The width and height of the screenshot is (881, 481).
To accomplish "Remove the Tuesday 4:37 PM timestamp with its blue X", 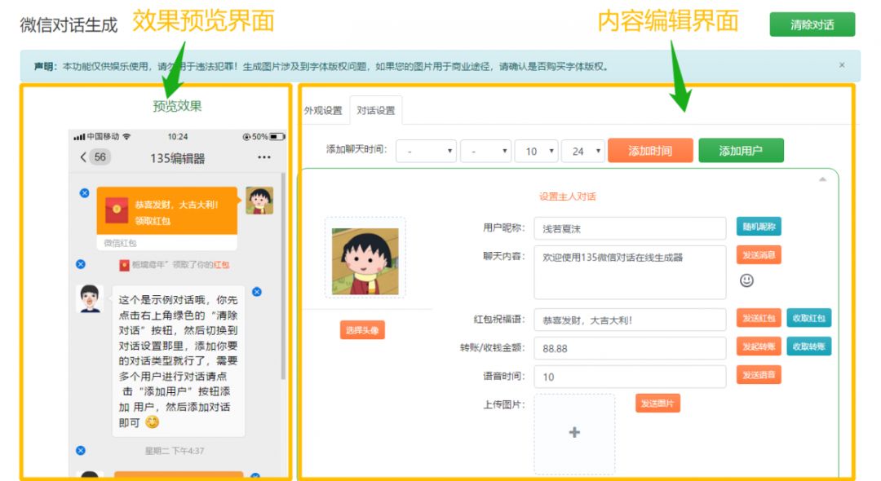I will [x=81, y=451].
